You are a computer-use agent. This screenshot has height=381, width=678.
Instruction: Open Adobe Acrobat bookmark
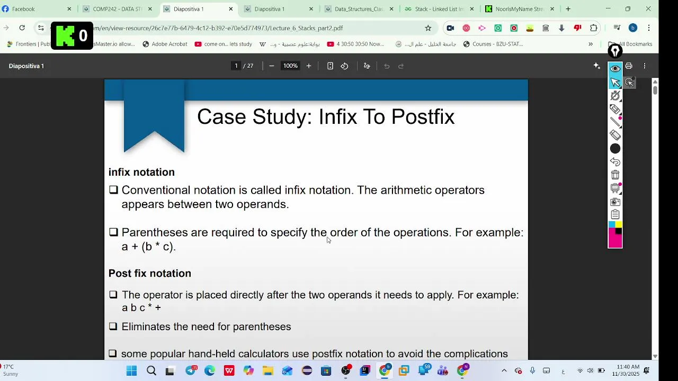(x=165, y=44)
